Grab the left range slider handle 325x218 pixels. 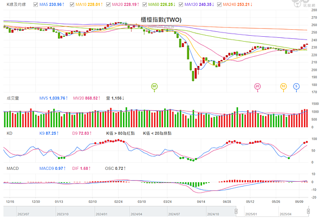click(236, 211)
